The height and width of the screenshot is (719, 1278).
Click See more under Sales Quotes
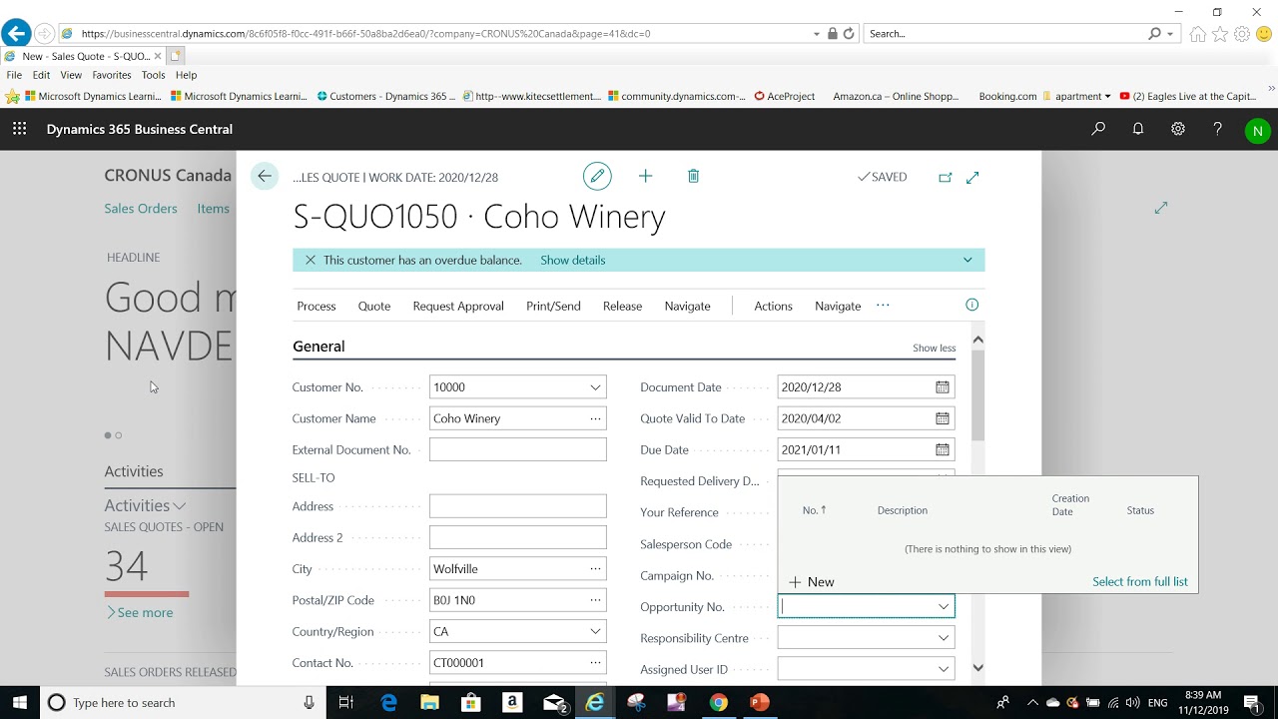click(x=140, y=612)
